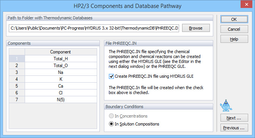The height and width of the screenshot is (138, 255).
Task: Toggle Create PHREEQC.IN file using HYDRUS GUI
Action: [111, 76]
